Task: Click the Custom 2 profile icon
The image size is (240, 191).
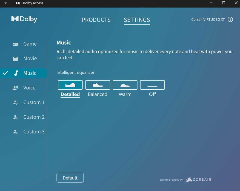Action: tap(15, 117)
